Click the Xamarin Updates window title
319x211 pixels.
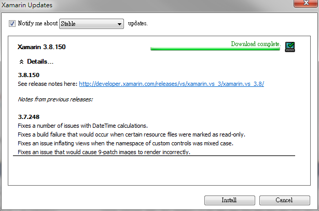[27, 5]
